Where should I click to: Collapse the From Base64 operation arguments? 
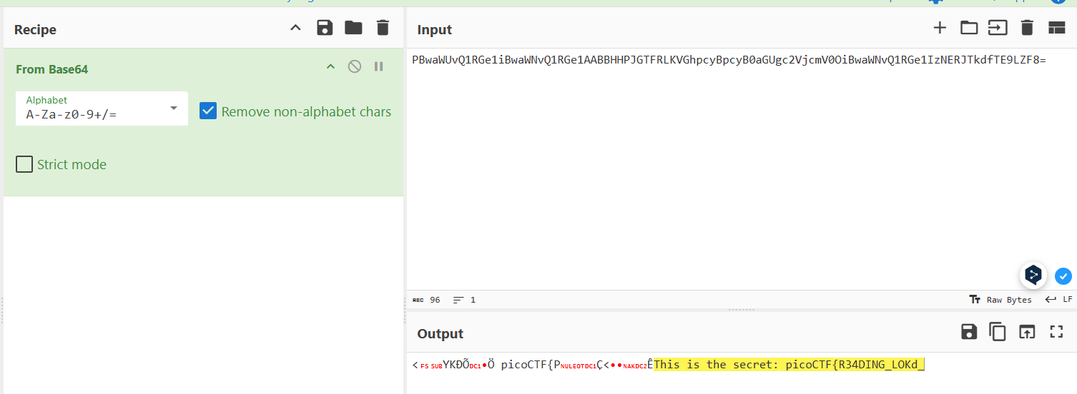(330, 66)
